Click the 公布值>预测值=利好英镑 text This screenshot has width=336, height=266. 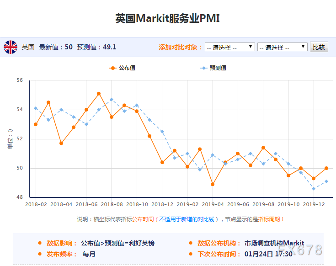pyautogui.click(x=117, y=243)
